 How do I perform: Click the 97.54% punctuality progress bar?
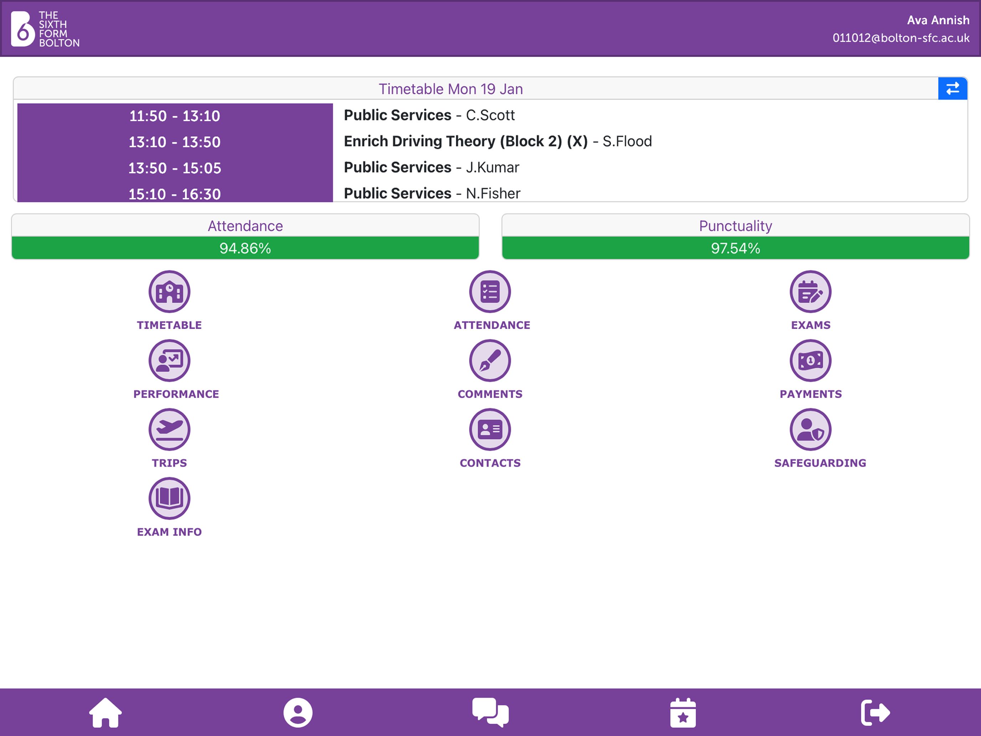tap(735, 247)
